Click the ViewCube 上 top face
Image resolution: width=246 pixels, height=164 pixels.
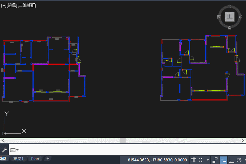(x=230, y=17)
